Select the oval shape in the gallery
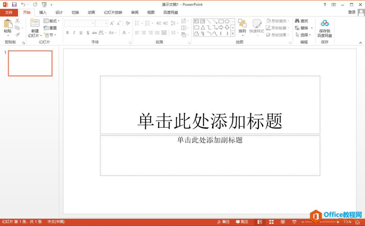 (x=227, y=21)
